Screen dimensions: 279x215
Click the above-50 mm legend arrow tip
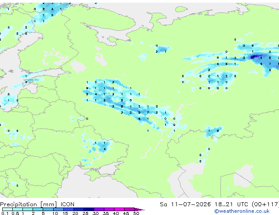coord(139,209)
